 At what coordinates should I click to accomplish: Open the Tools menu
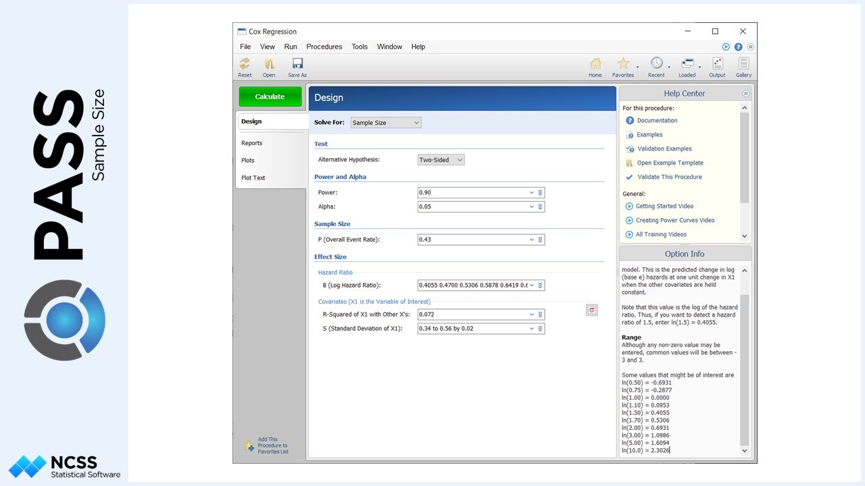tap(360, 47)
